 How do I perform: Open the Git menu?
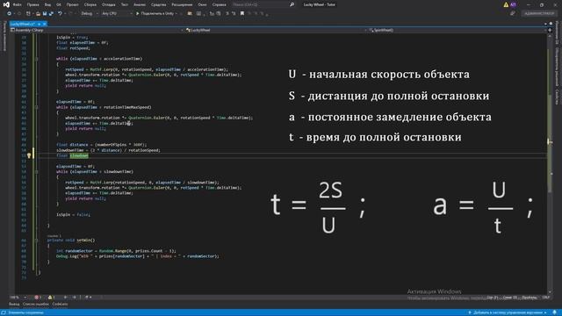point(59,4)
